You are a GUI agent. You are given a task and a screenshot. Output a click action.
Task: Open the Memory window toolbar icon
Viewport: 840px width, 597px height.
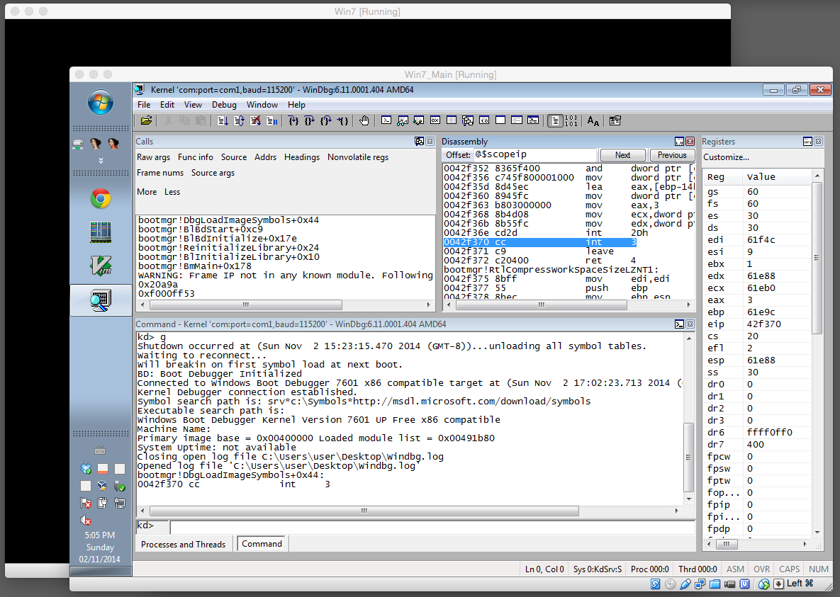[452, 120]
